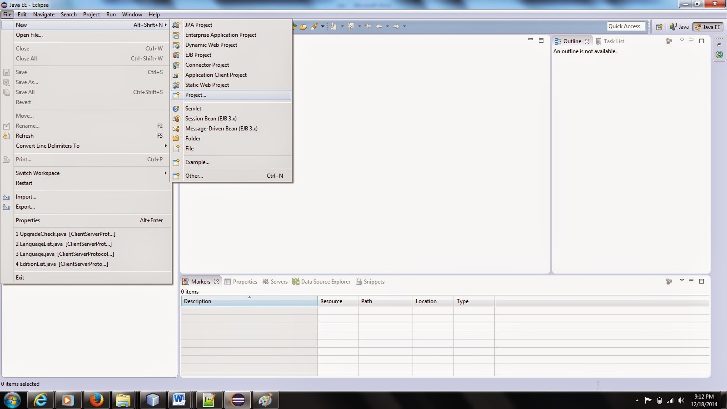Switch to the Java perspective
The width and height of the screenshot is (727, 409).
[679, 27]
